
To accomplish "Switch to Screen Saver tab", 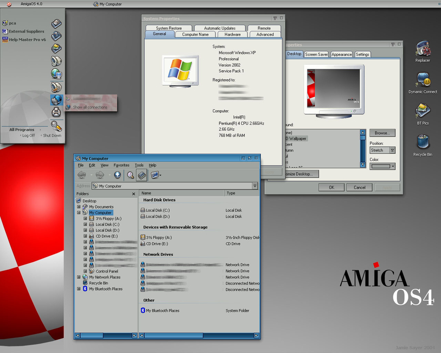I will click(x=316, y=54).
